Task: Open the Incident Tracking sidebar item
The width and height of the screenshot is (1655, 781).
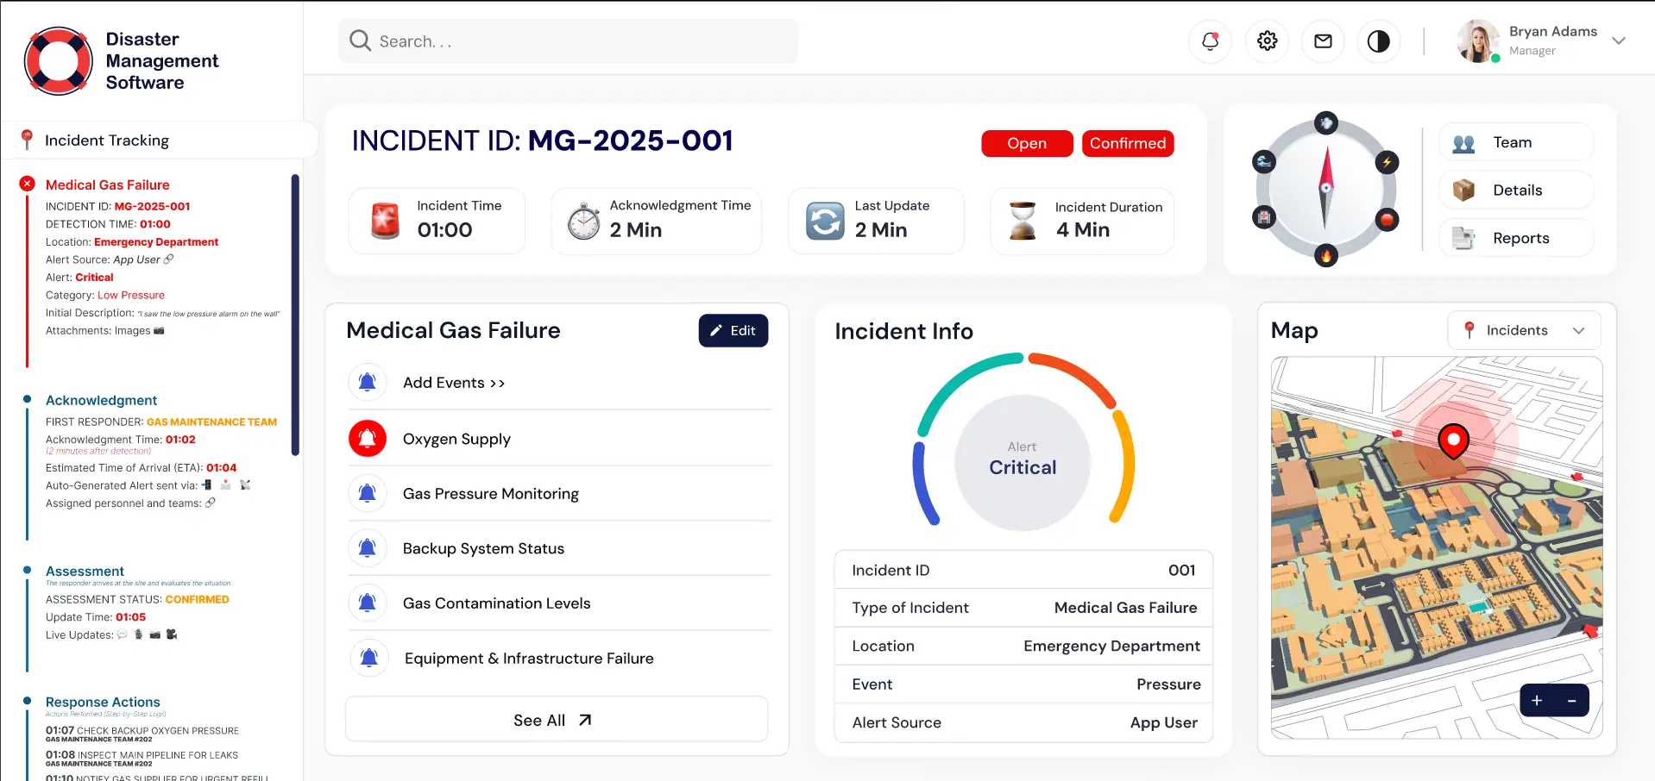Action: (160, 140)
